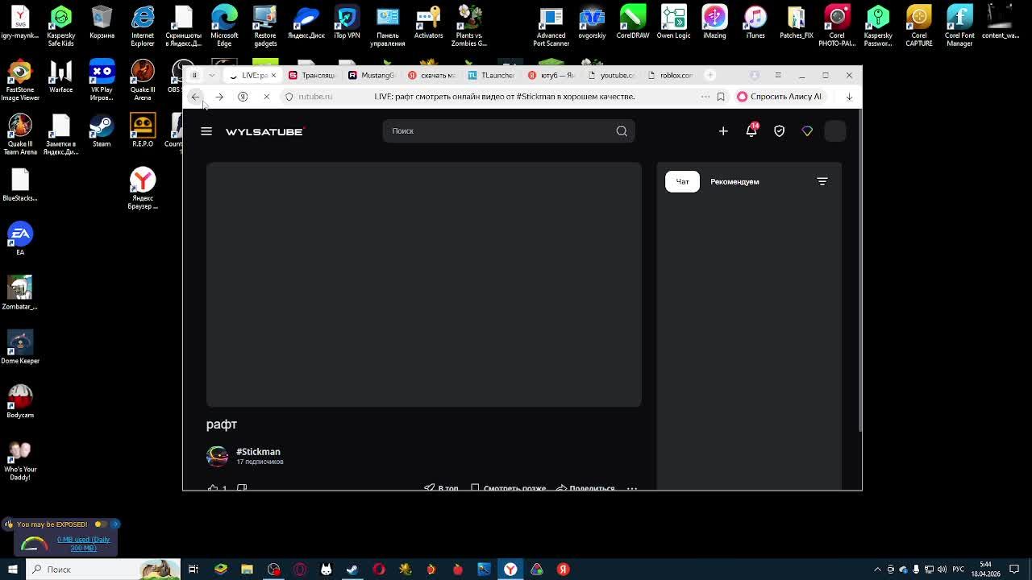
Task: Open the filter icon in side panel
Action: pyautogui.click(x=822, y=181)
